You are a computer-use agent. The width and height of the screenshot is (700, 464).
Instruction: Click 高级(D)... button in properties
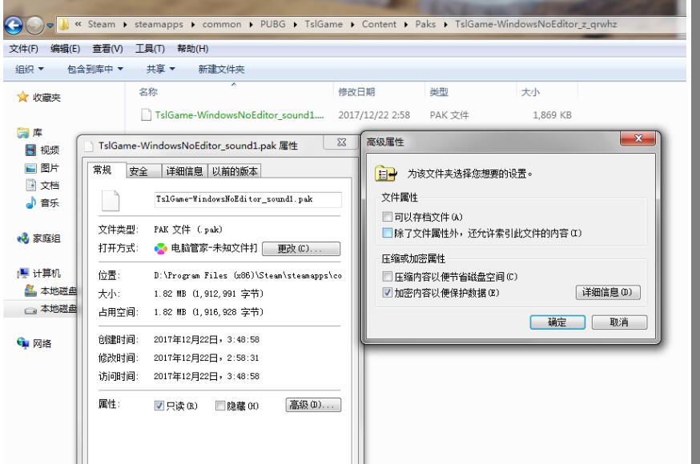coord(313,405)
